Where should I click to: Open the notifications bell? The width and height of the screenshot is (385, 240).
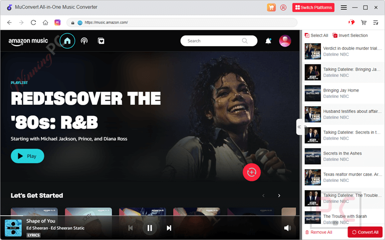(269, 41)
